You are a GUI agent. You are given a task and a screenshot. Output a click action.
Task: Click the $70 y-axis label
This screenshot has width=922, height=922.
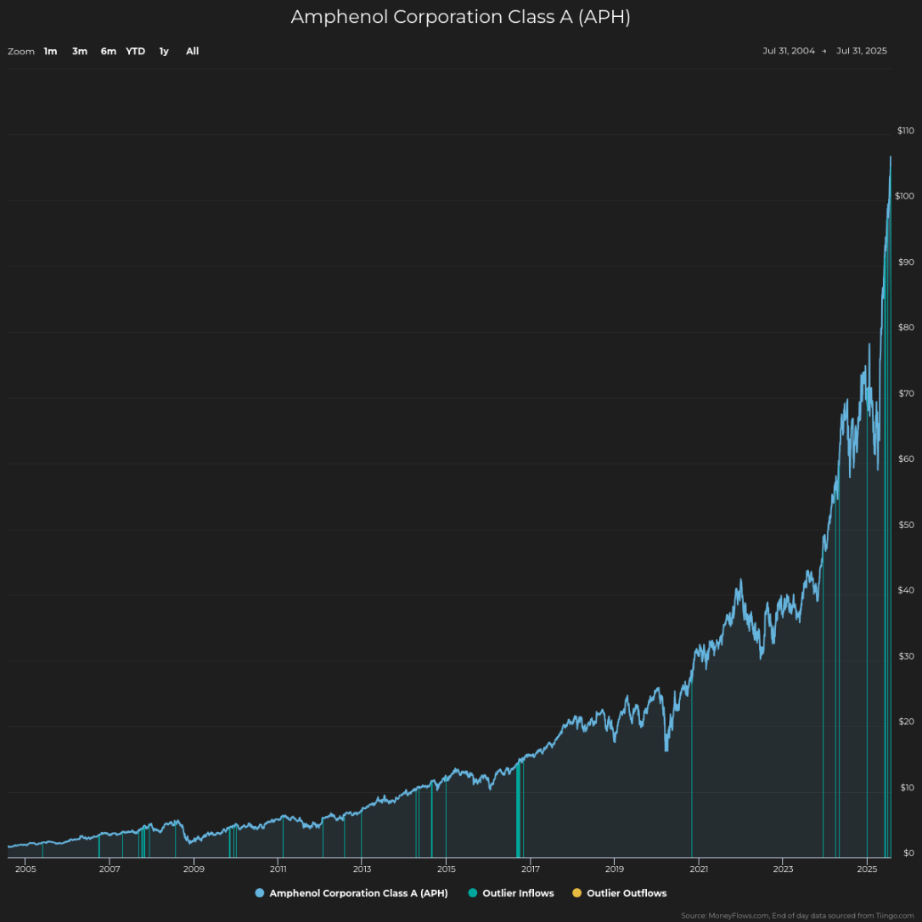(906, 393)
